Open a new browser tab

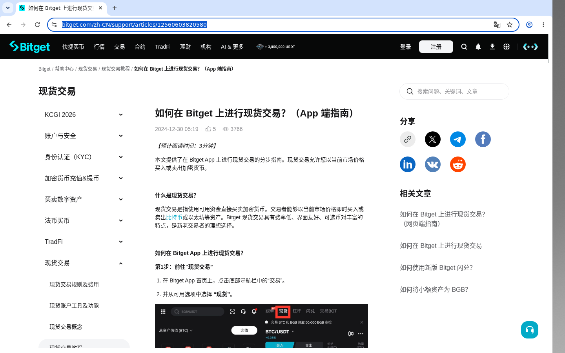tap(115, 8)
